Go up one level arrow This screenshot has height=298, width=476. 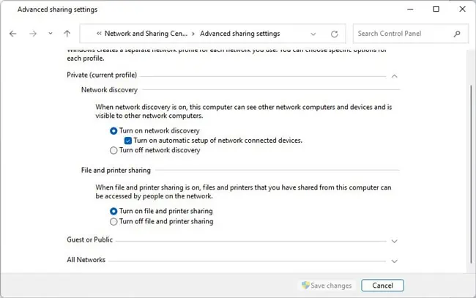click(x=67, y=34)
